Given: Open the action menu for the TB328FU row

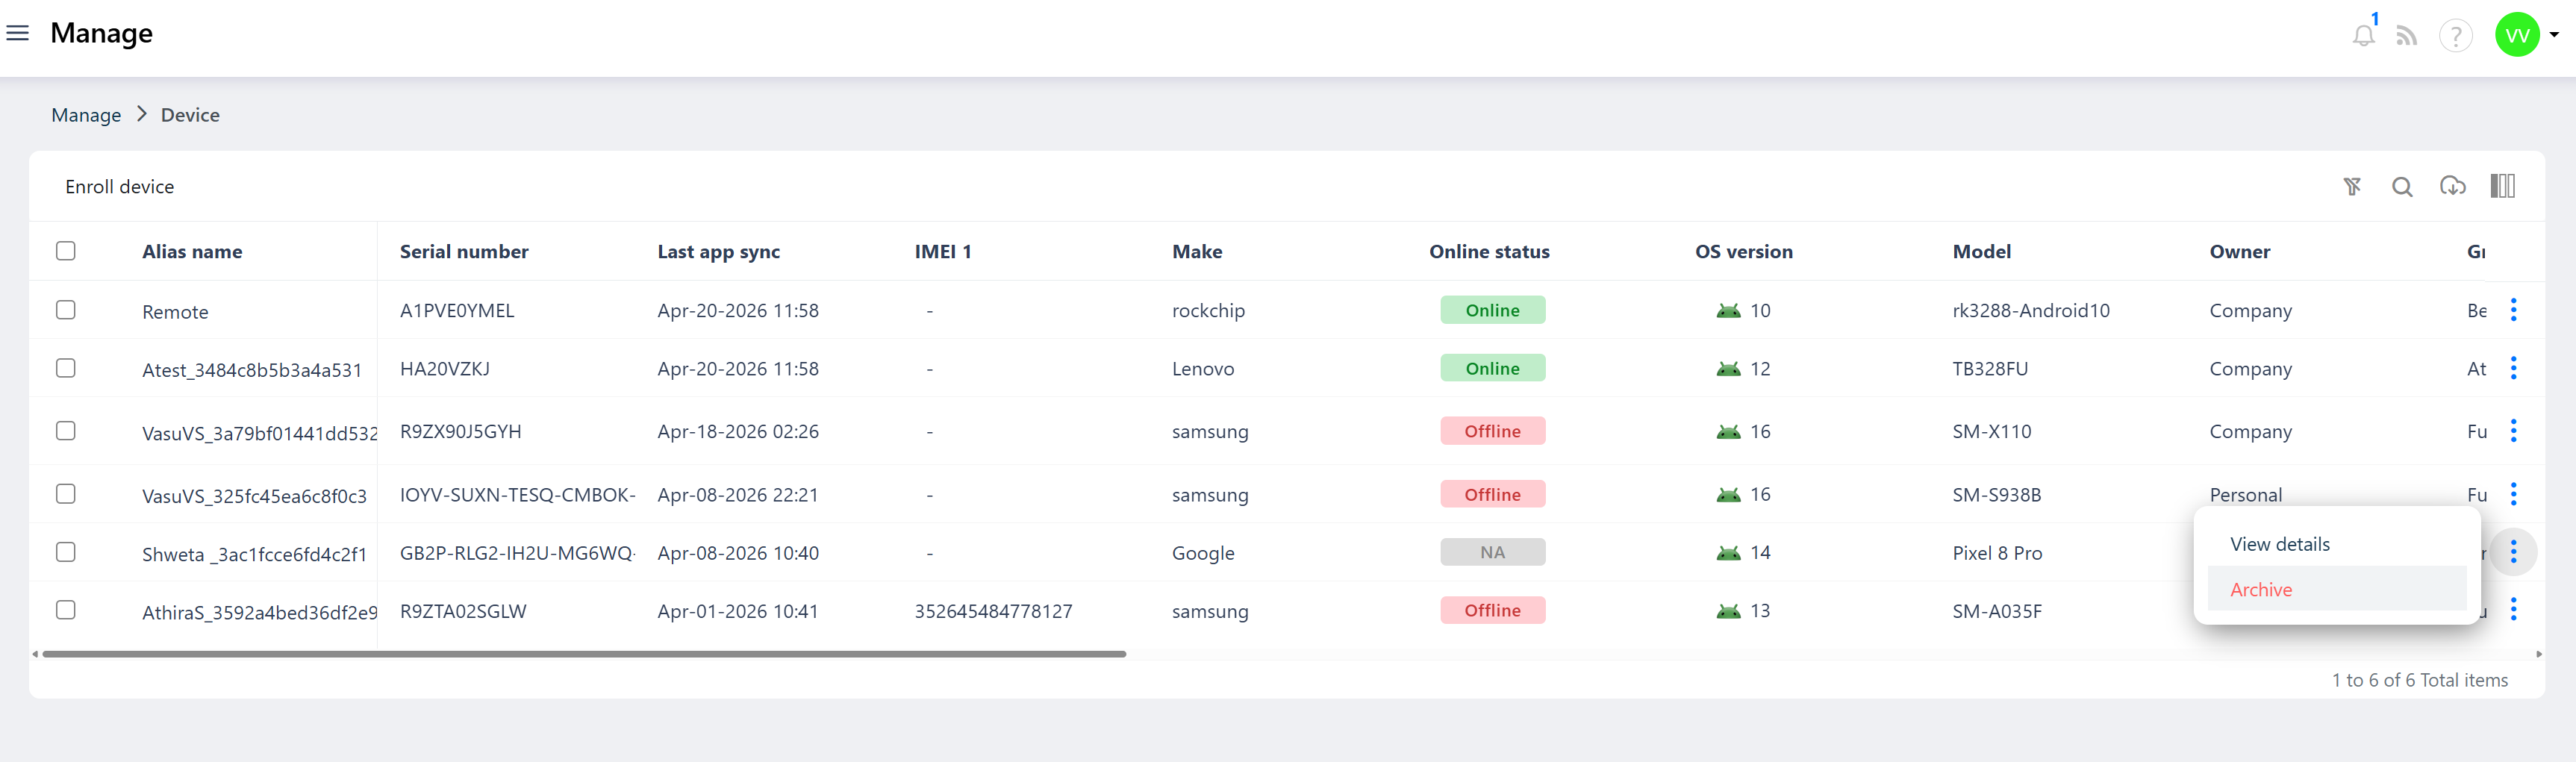Looking at the screenshot, I should coord(2513,368).
